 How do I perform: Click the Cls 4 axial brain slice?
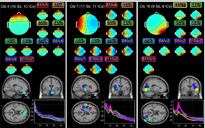[x=16, y=113]
